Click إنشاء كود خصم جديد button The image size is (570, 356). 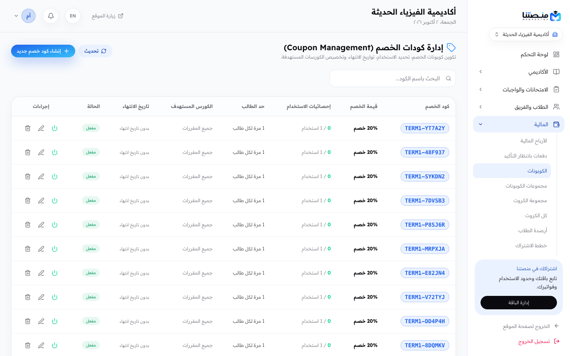click(43, 51)
